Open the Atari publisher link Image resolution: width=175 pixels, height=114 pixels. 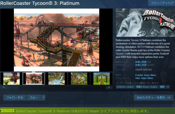137,78
